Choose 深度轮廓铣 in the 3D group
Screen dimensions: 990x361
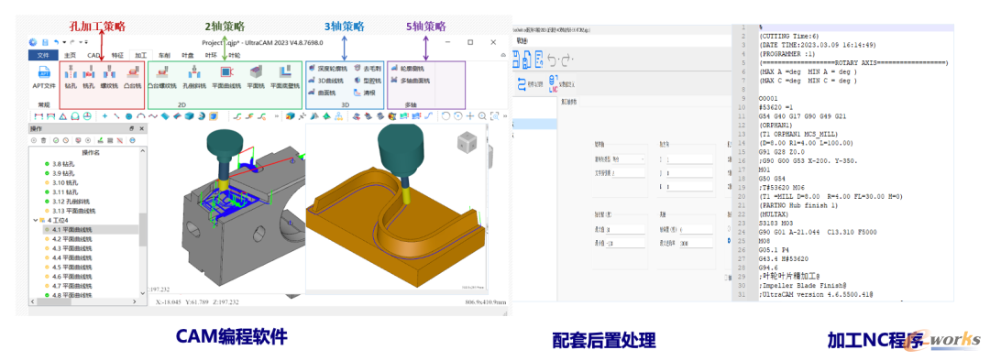[x=327, y=68]
